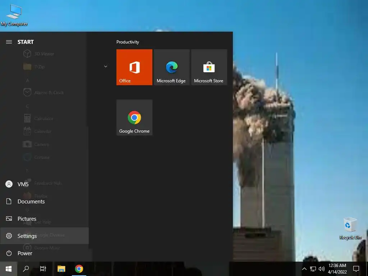Image resolution: width=368 pixels, height=276 pixels.
Task: Click the Windows Start button
Action: 9,269
